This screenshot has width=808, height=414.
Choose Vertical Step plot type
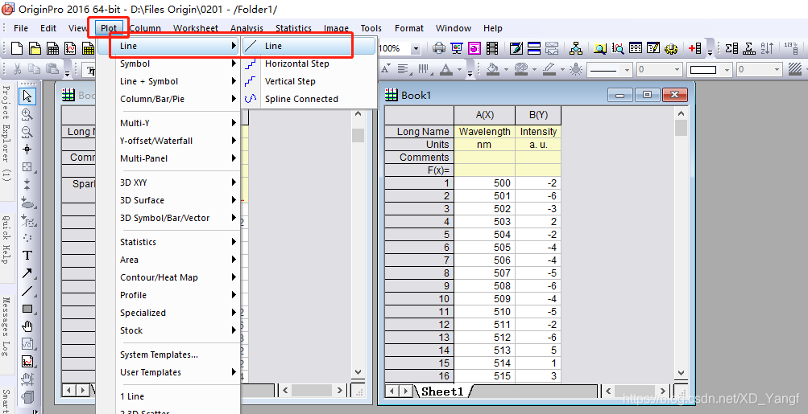tap(309, 81)
